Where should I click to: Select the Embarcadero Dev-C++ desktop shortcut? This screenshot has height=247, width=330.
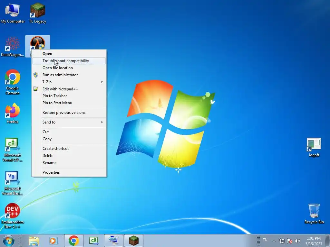(x=13, y=216)
